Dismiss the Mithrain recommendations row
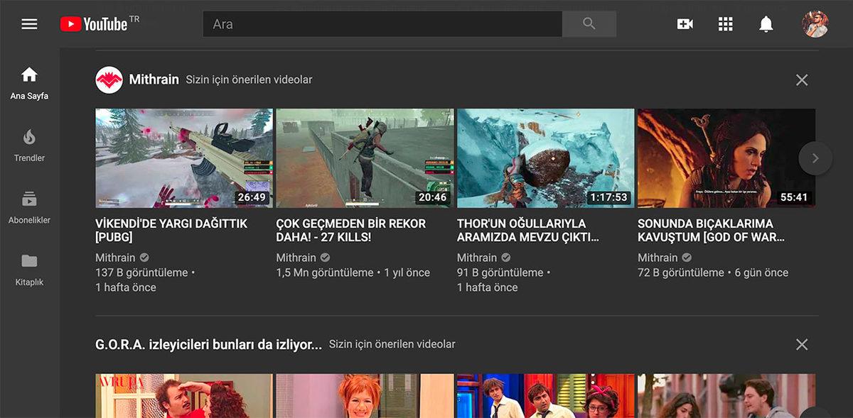Image resolution: width=853 pixels, height=418 pixels. (x=802, y=80)
